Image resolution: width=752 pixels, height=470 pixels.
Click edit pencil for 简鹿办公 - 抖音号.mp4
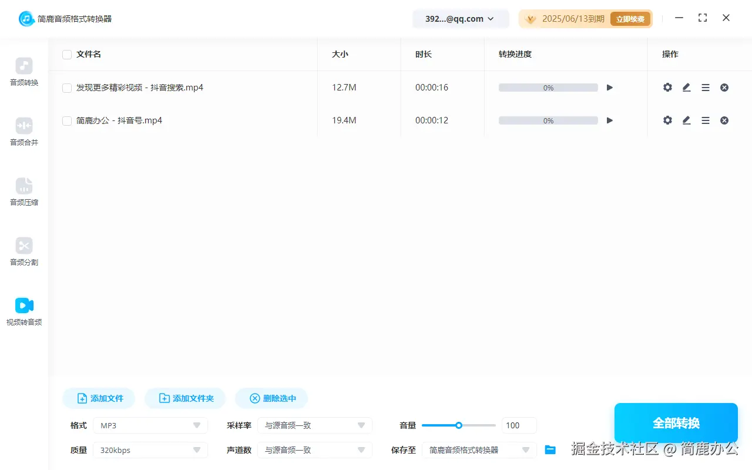coord(686,120)
